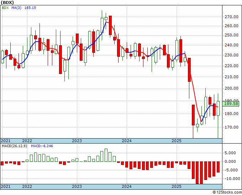The height and width of the screenshot is (195, 242).
Task: Click the 260.00 price axis label
Action: (x=232, y=26)
